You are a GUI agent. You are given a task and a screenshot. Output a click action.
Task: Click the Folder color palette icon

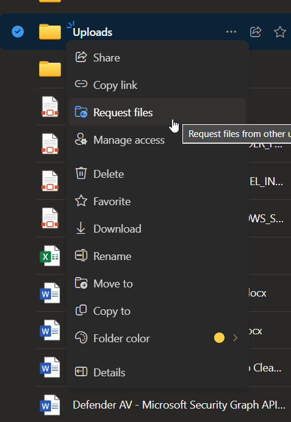pos(81,338)
